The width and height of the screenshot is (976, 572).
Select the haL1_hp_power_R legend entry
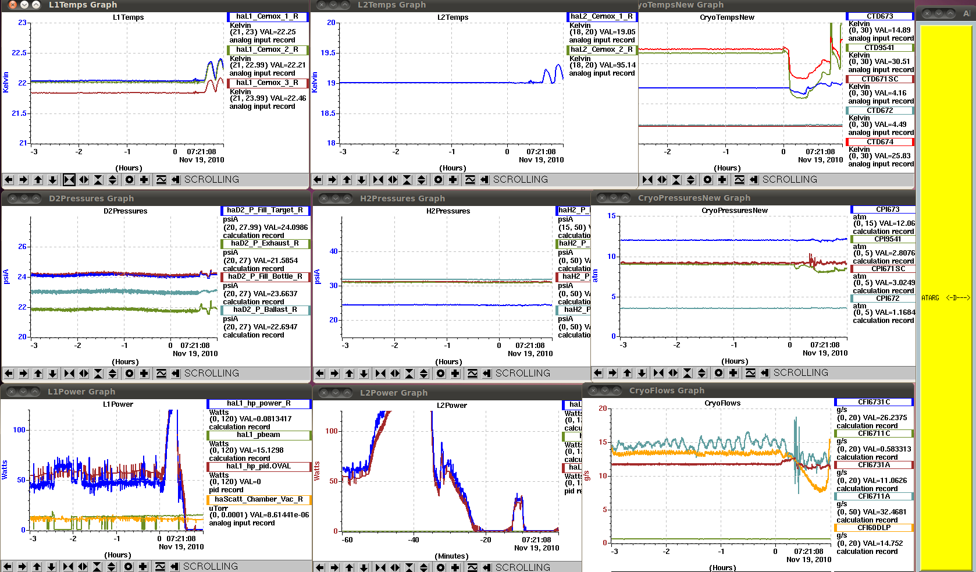click(x=259, y=404)
